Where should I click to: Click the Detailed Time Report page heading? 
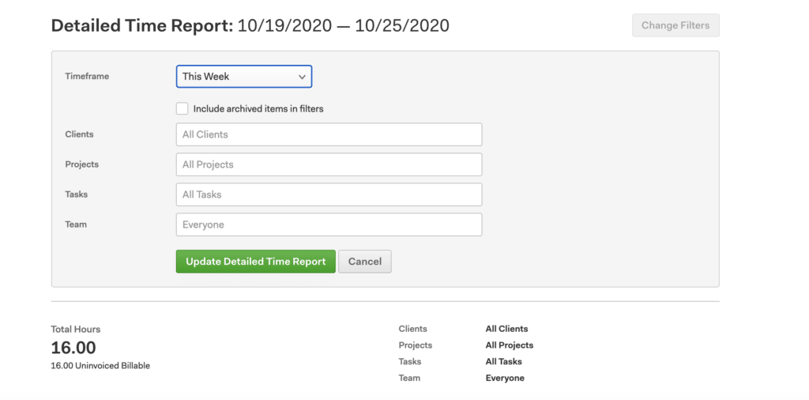142,25
